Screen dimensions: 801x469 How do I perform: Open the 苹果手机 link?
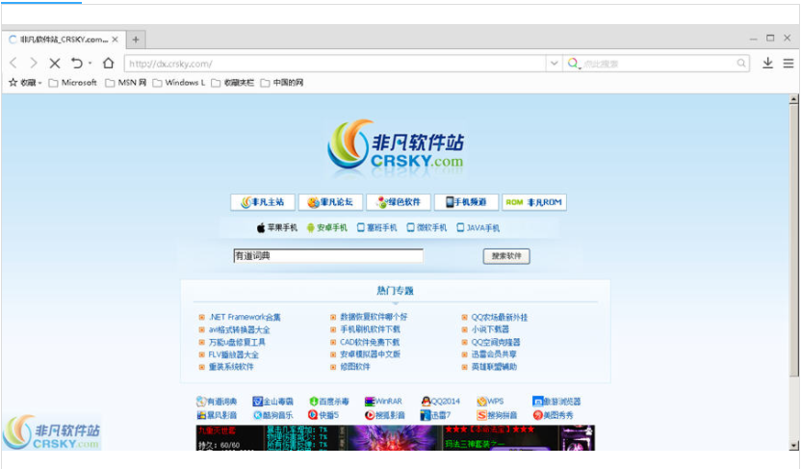(x=277, y=228)
